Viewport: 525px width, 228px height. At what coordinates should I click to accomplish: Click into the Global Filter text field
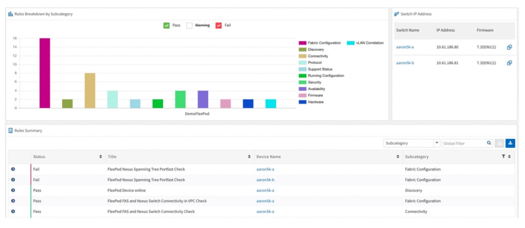click(x=462, y=143)
